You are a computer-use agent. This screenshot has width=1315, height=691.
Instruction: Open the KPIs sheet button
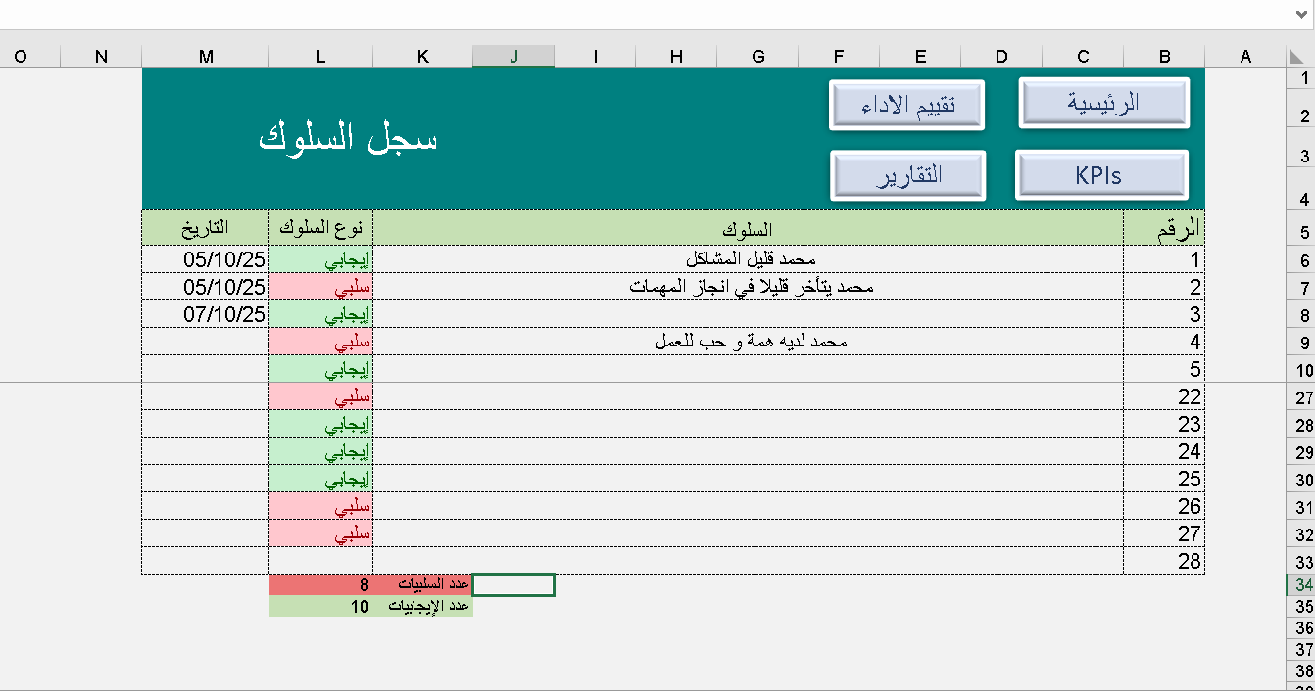click(1101, 173)
